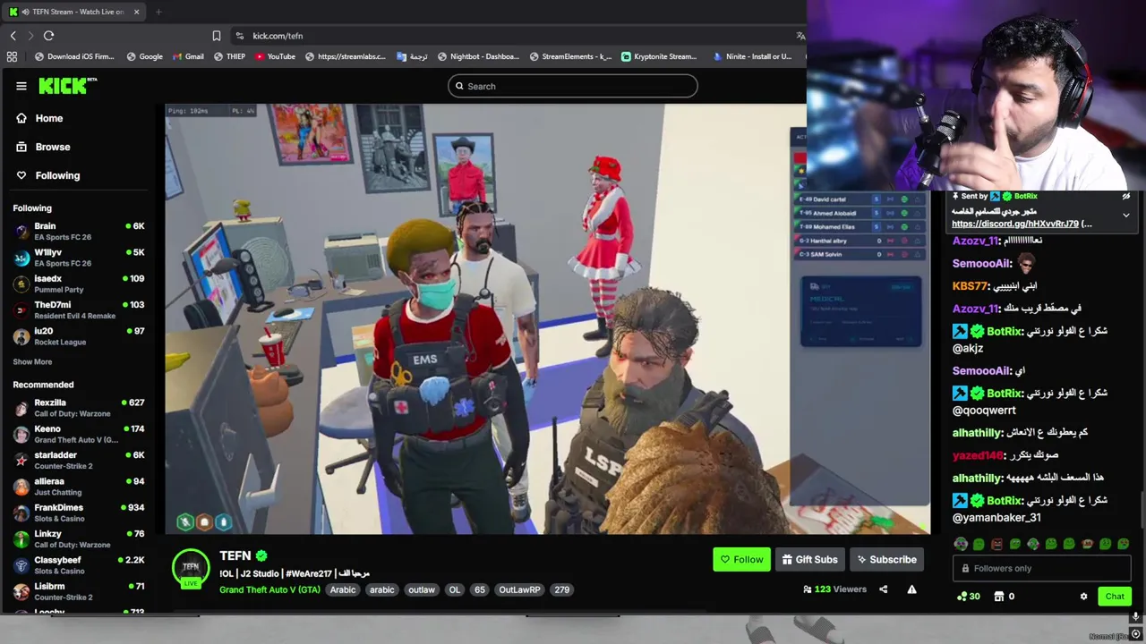Open the W1llyv followed channel

[78, 258]
